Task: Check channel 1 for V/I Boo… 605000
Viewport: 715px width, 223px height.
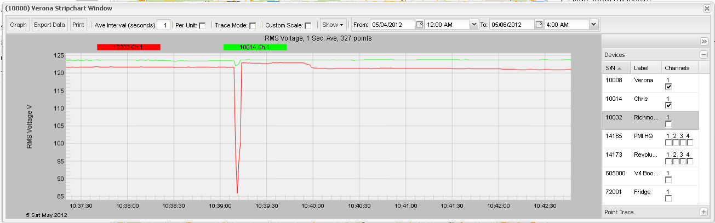Action: tap(668, 180)
